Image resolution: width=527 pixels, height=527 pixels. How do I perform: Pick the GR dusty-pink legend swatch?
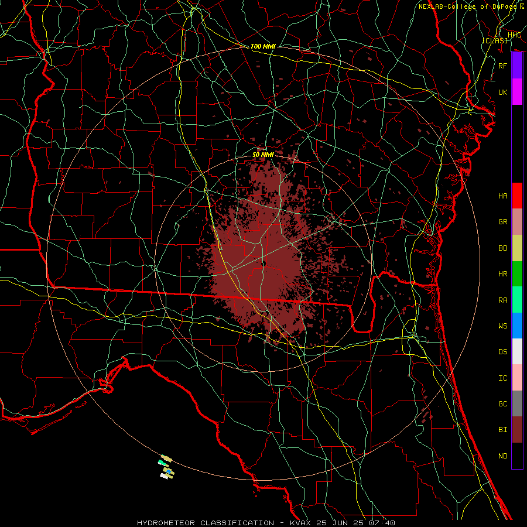coord(517,222)
